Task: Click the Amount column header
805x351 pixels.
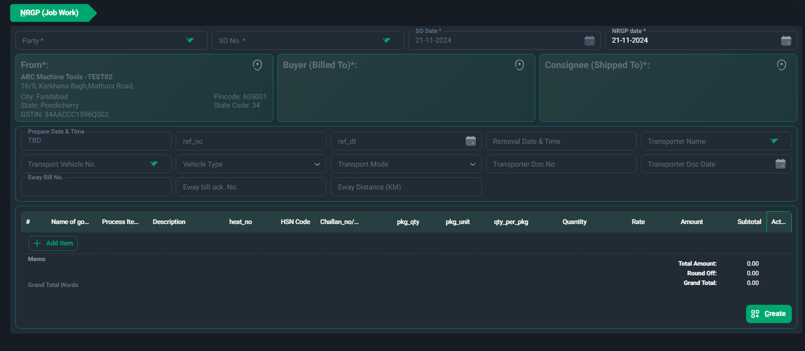Action: tap(692, 222)
